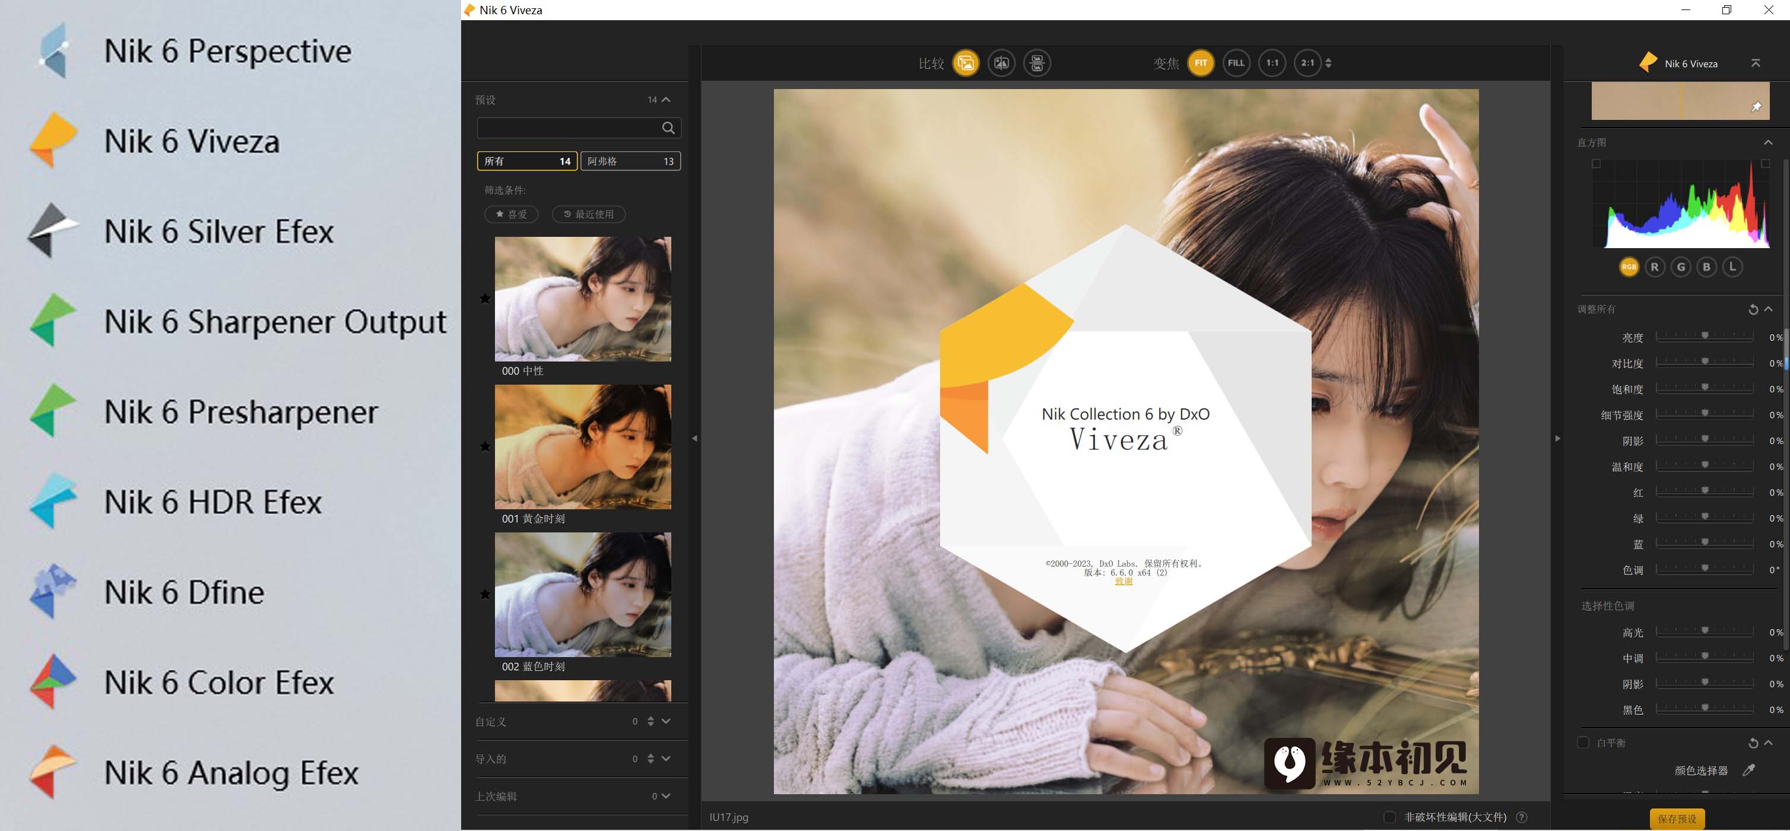
Task: Open the 致谢 credits link
Action: [x=1123, y=582]
